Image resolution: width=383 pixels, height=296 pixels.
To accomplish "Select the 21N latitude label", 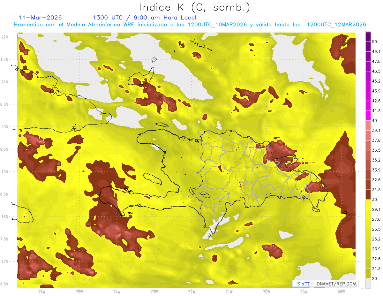I will point(5,82).
